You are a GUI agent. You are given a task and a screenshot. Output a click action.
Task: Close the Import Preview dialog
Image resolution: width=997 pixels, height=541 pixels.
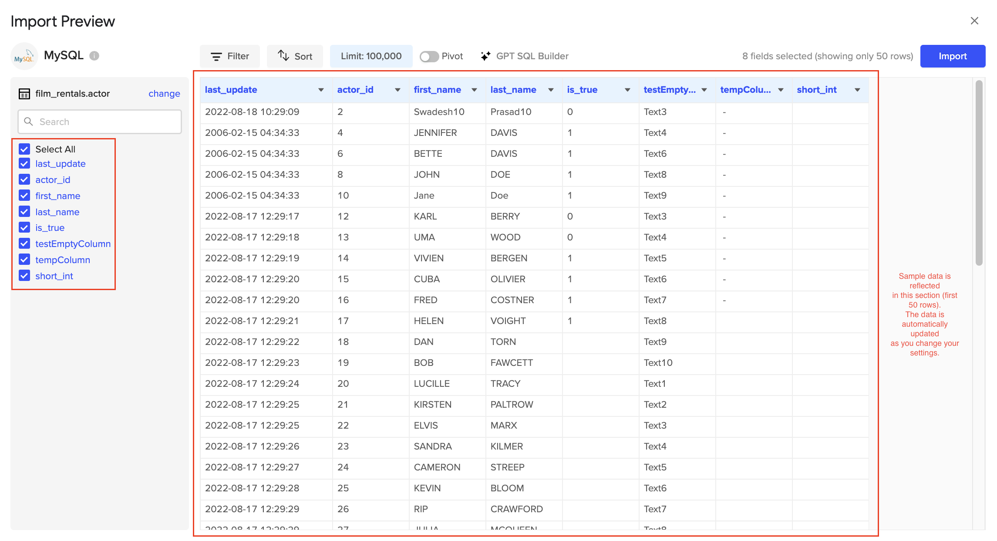coord(974,21)
